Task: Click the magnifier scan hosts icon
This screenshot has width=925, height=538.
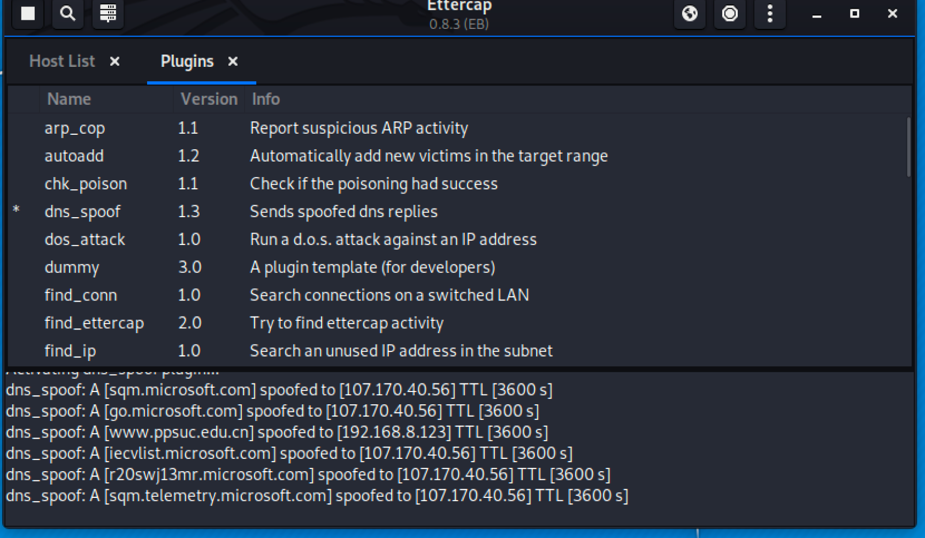Action: tap(67, 13)
